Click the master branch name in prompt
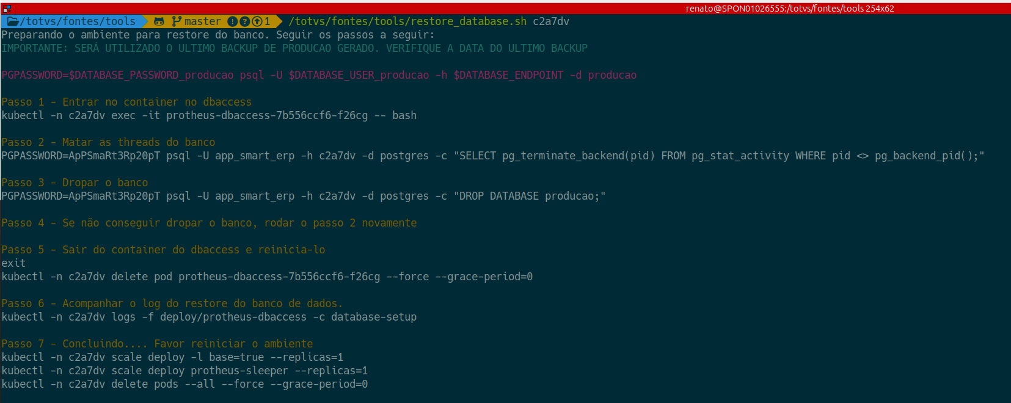This screenshot has height=403, width=1011. 202,21
